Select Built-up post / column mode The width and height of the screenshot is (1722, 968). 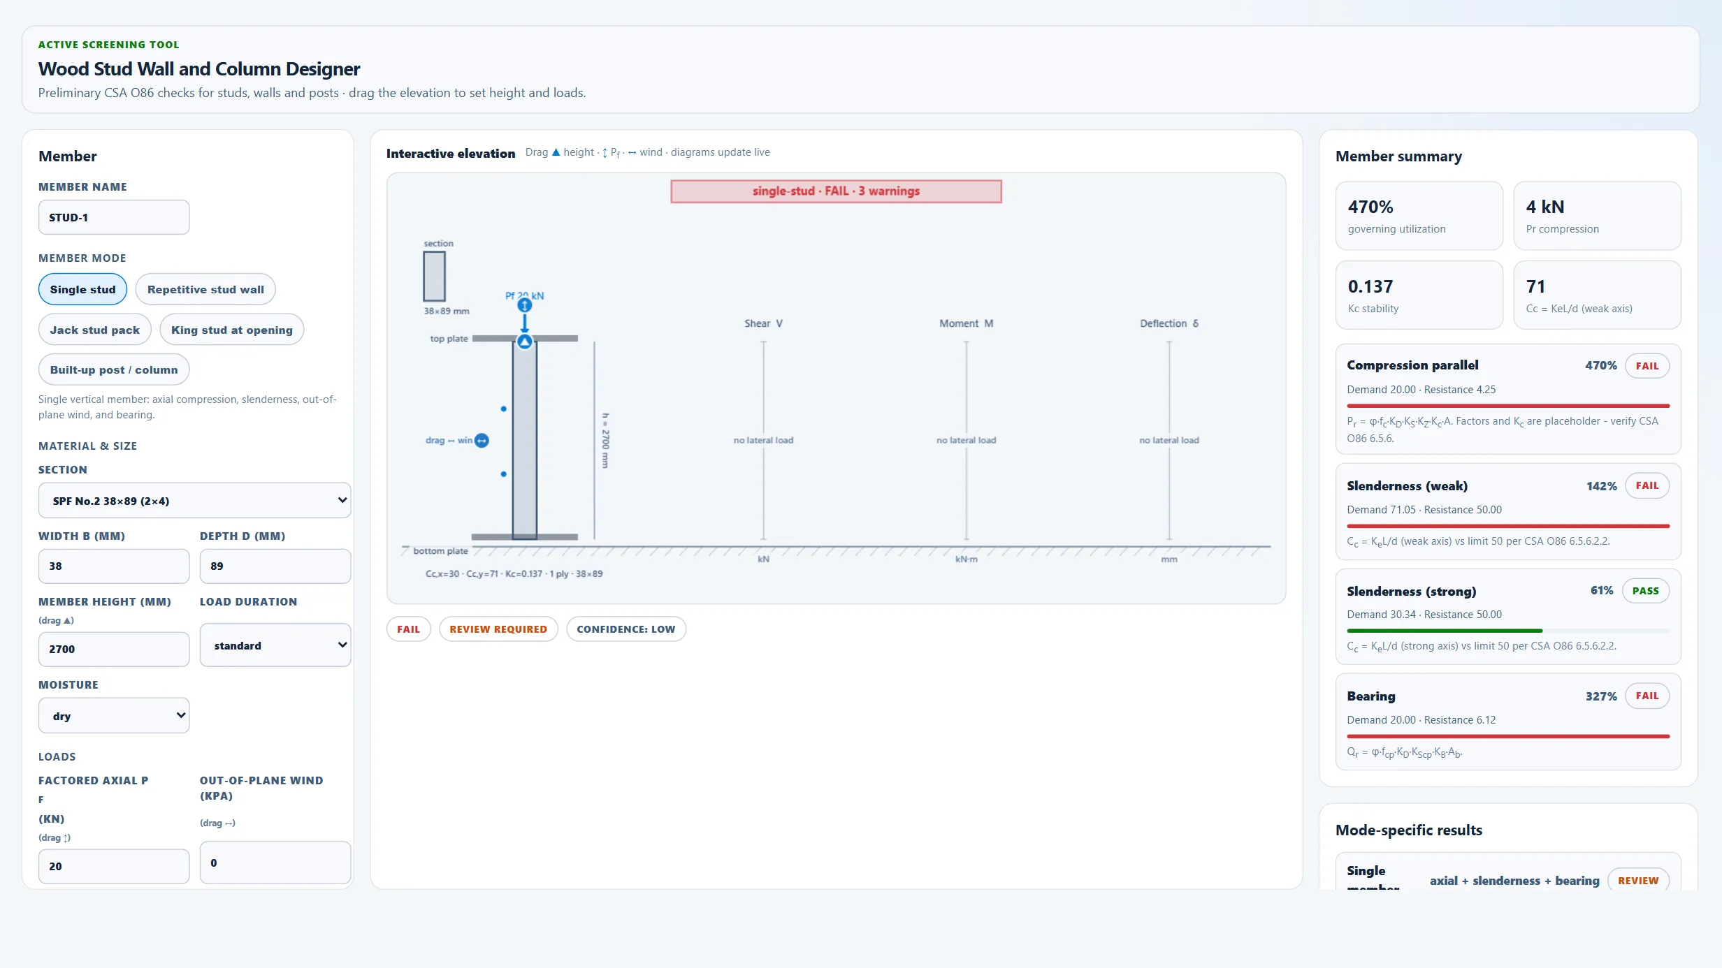tap(114, 369)
